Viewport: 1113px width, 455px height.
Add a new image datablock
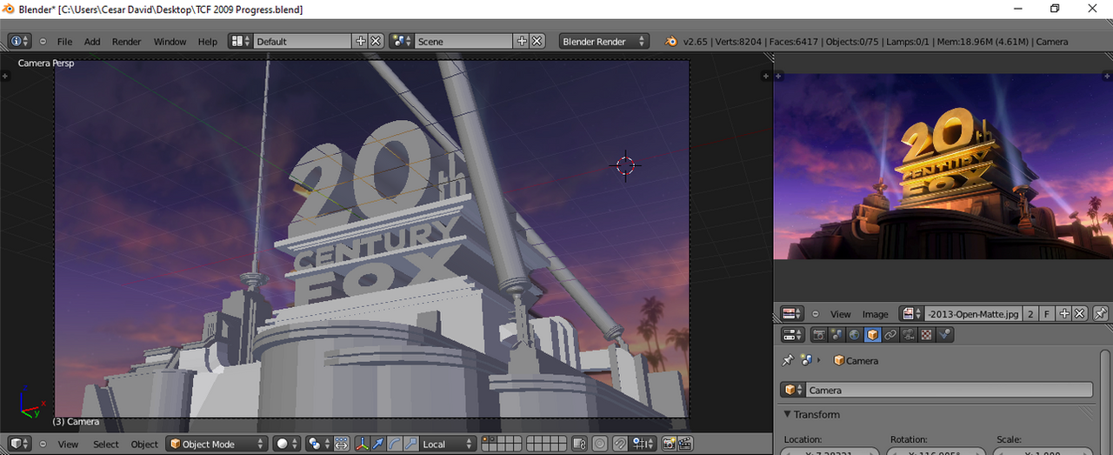1063,314
